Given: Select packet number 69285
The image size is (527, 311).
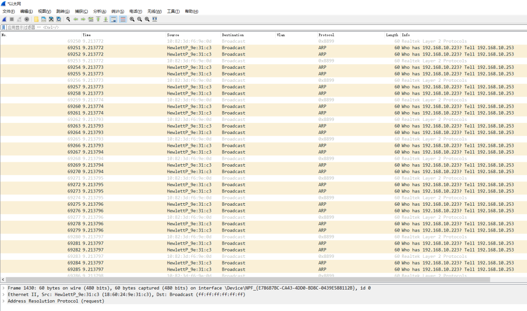Looking at the screenshot, I should point(263,270).
